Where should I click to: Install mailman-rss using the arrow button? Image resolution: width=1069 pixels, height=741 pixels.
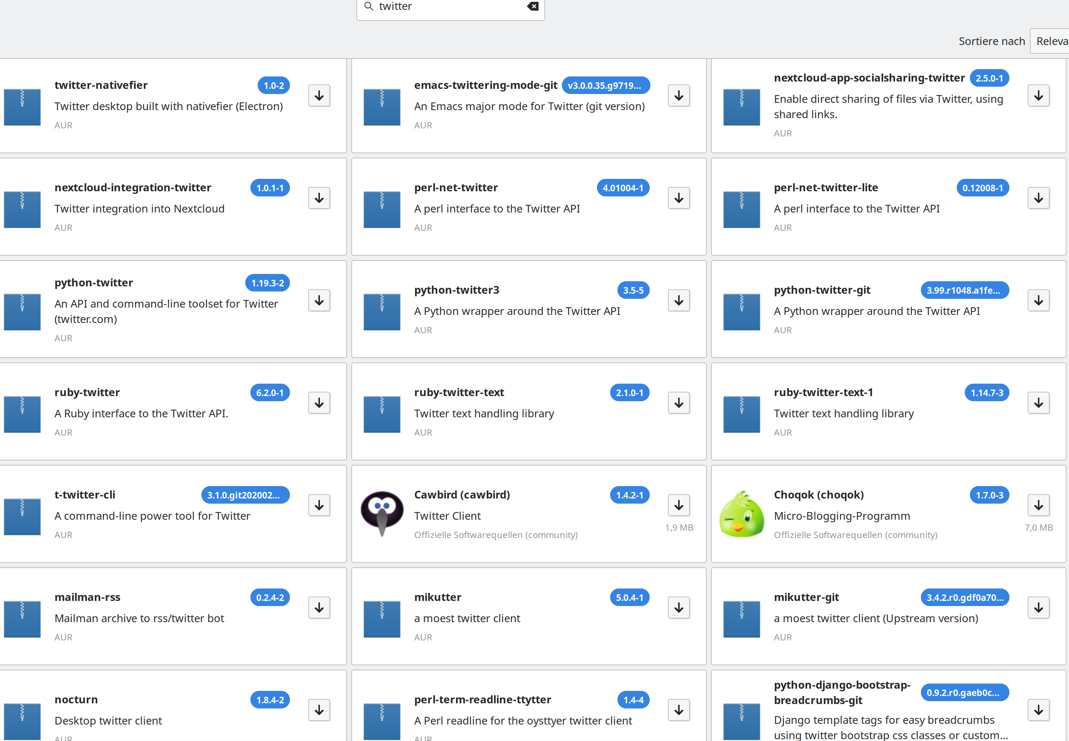point(319,608)
